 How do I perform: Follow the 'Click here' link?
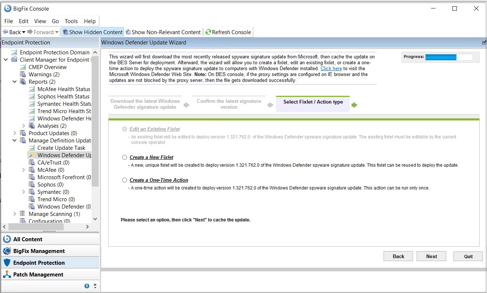point(331,69)
